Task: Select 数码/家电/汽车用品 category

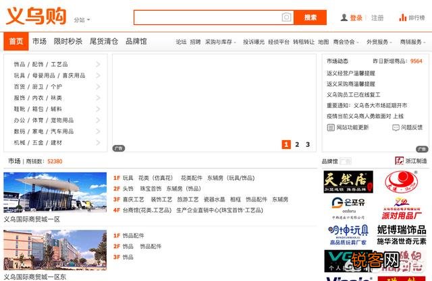Action: [44, 131]
